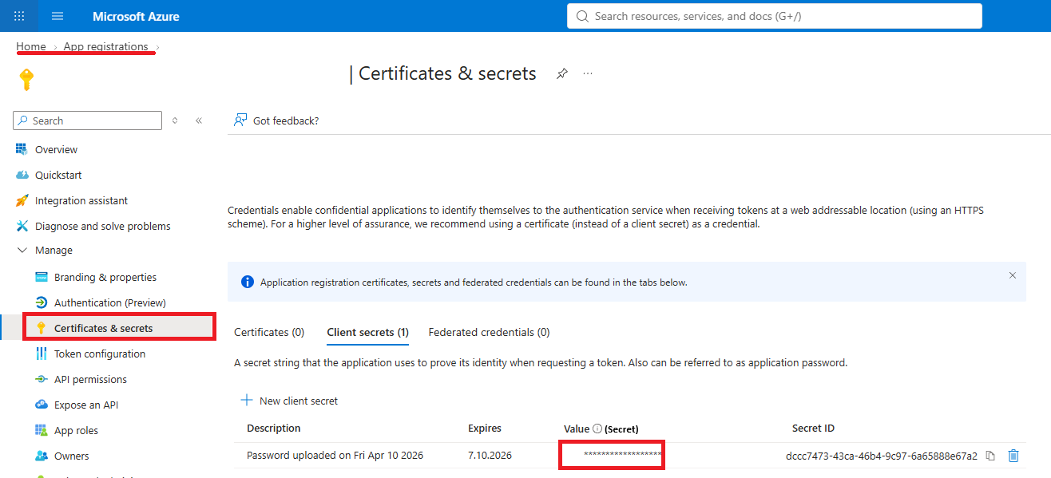Copy the Secret ID to clipboard
The image size is (1051, 478).
[x=990, y=456]
